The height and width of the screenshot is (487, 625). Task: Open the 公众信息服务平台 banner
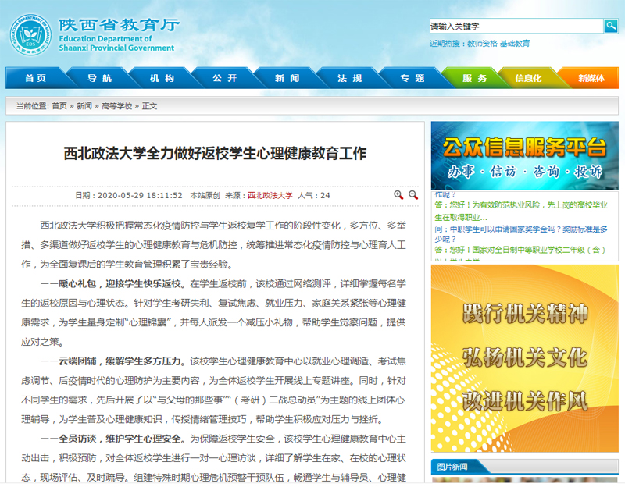pos(524,155)
